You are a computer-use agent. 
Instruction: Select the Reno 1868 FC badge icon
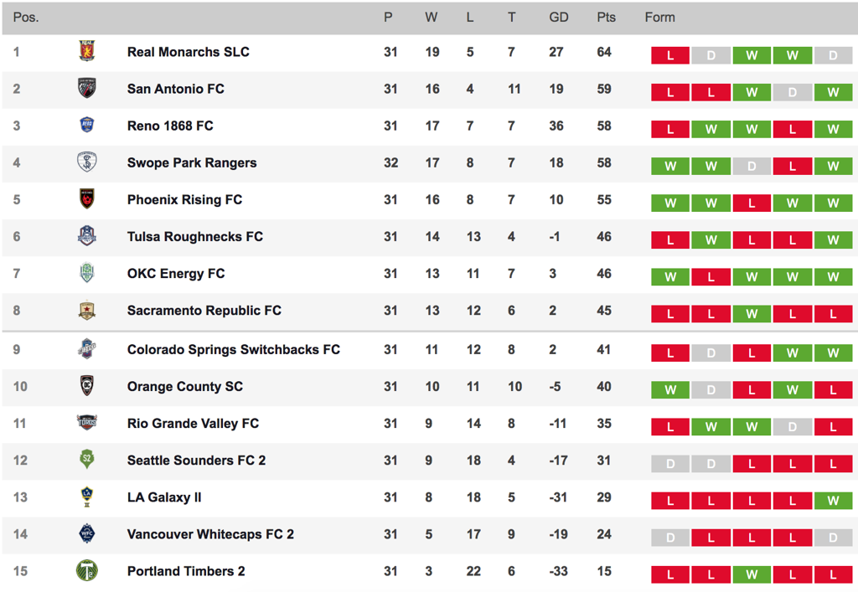(87, 125)
